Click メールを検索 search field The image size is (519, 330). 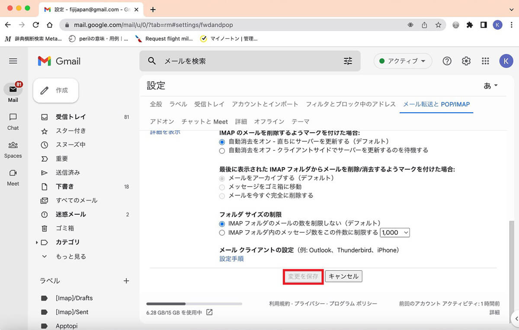point(250,61)
